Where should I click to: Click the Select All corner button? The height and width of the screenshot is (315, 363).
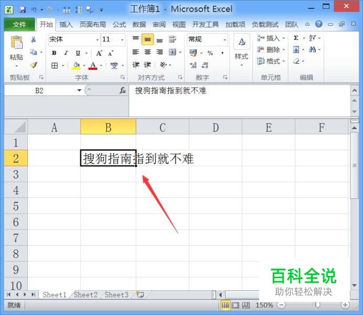point(16,127)
